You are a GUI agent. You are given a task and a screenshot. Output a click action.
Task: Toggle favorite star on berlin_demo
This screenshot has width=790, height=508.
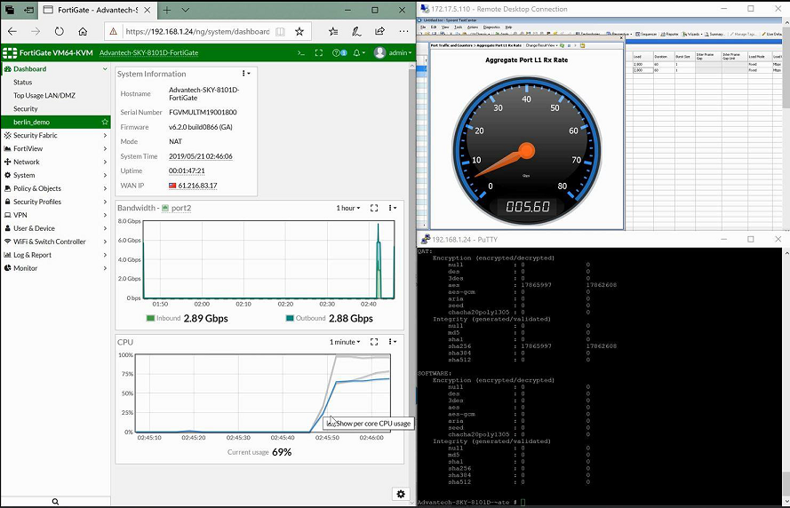(105, 122)
